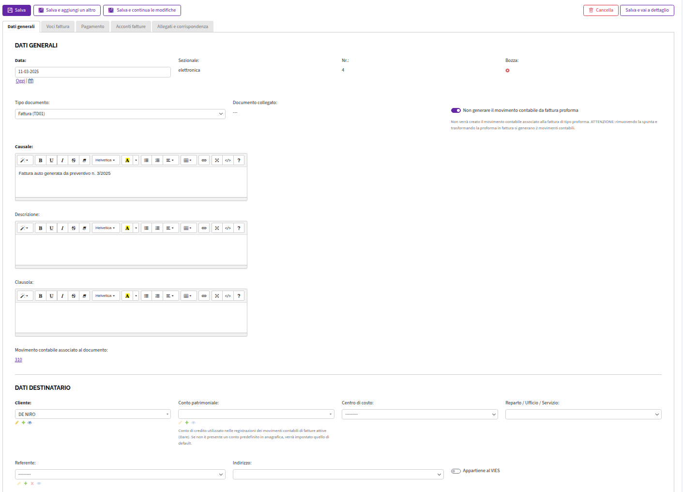The height and width of the screenshot is (492, 683).
Task: Toggle 'Non generare il movimento contabile' switch
Action: pos(456,110)
